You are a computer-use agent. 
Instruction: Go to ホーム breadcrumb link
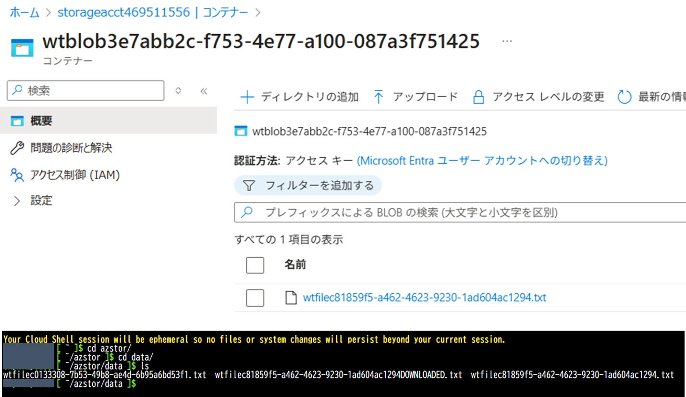(x=24, y=12)
